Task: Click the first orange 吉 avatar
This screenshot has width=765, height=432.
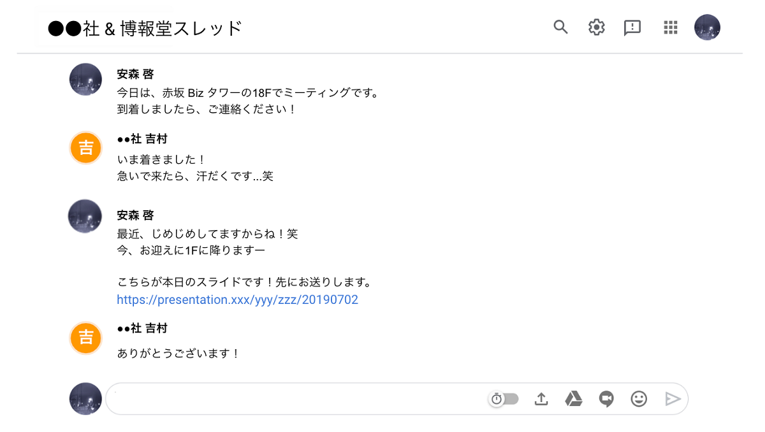Action: [85, 148]
